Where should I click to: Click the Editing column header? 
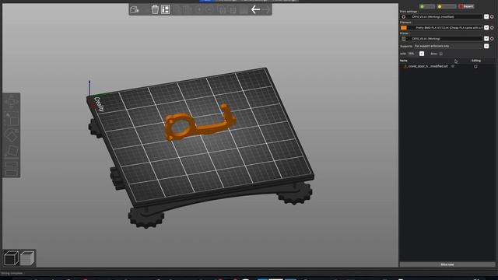475,61
